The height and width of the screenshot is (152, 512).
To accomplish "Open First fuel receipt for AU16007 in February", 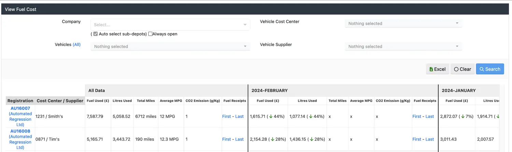I will click(416, 117).
